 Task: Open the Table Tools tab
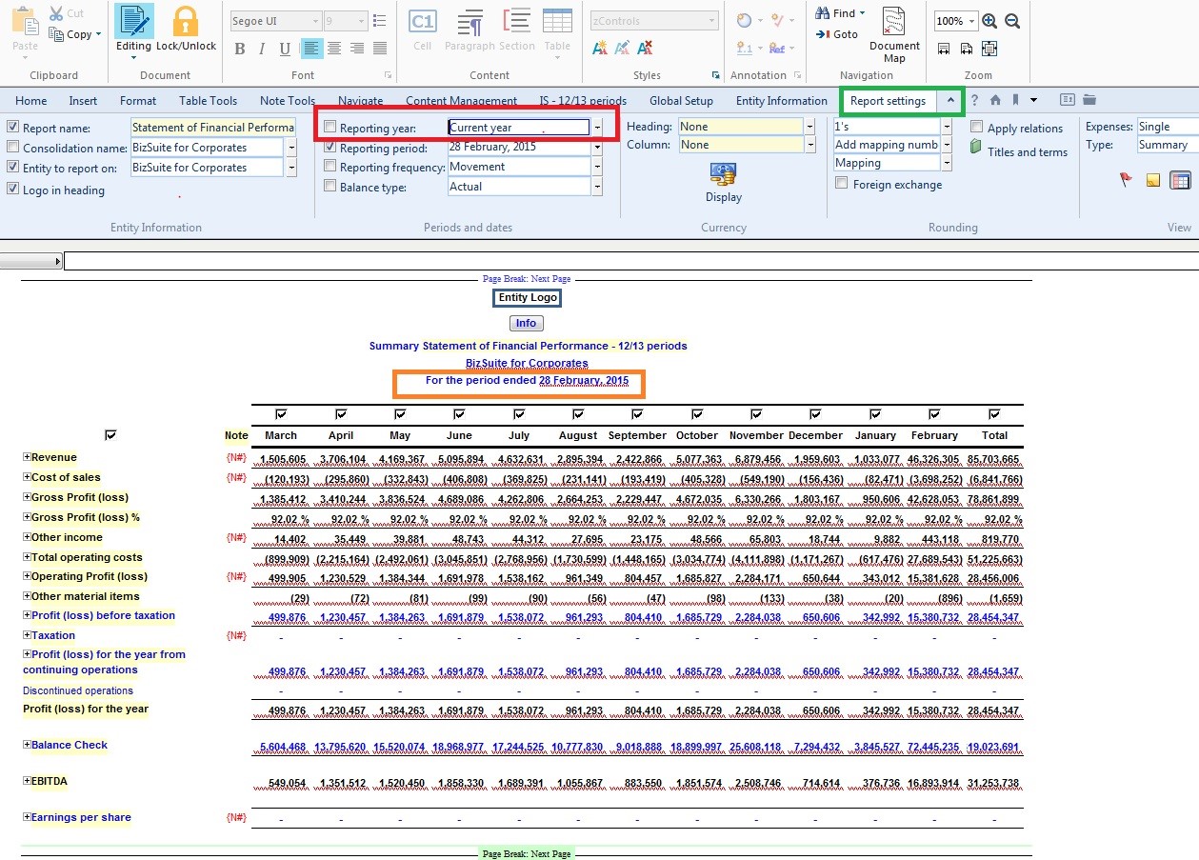tap(208, 101)
